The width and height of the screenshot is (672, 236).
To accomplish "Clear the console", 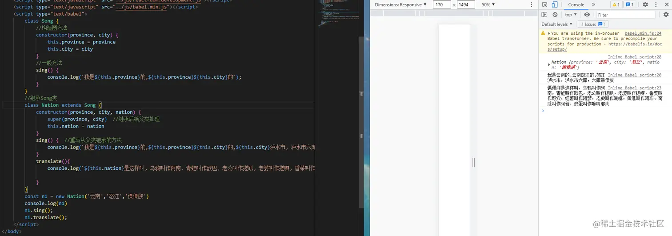I will pyautogui.click(x=555, y=15).
